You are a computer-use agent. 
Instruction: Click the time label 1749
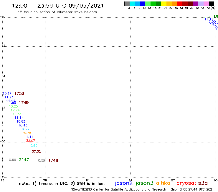pos(24,103)
